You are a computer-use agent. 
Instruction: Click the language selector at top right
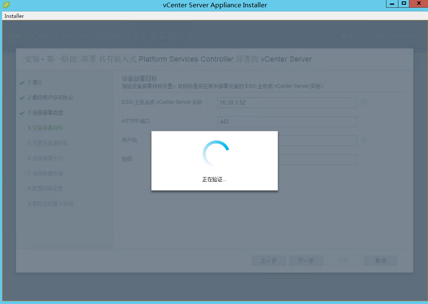click(379, 35)
